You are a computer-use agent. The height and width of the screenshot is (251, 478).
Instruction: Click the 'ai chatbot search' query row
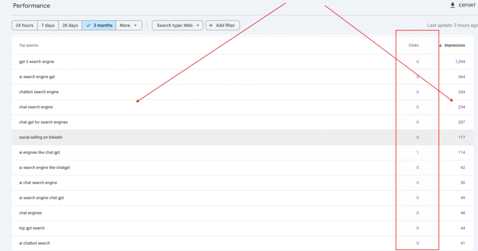(x=35, y=243)
